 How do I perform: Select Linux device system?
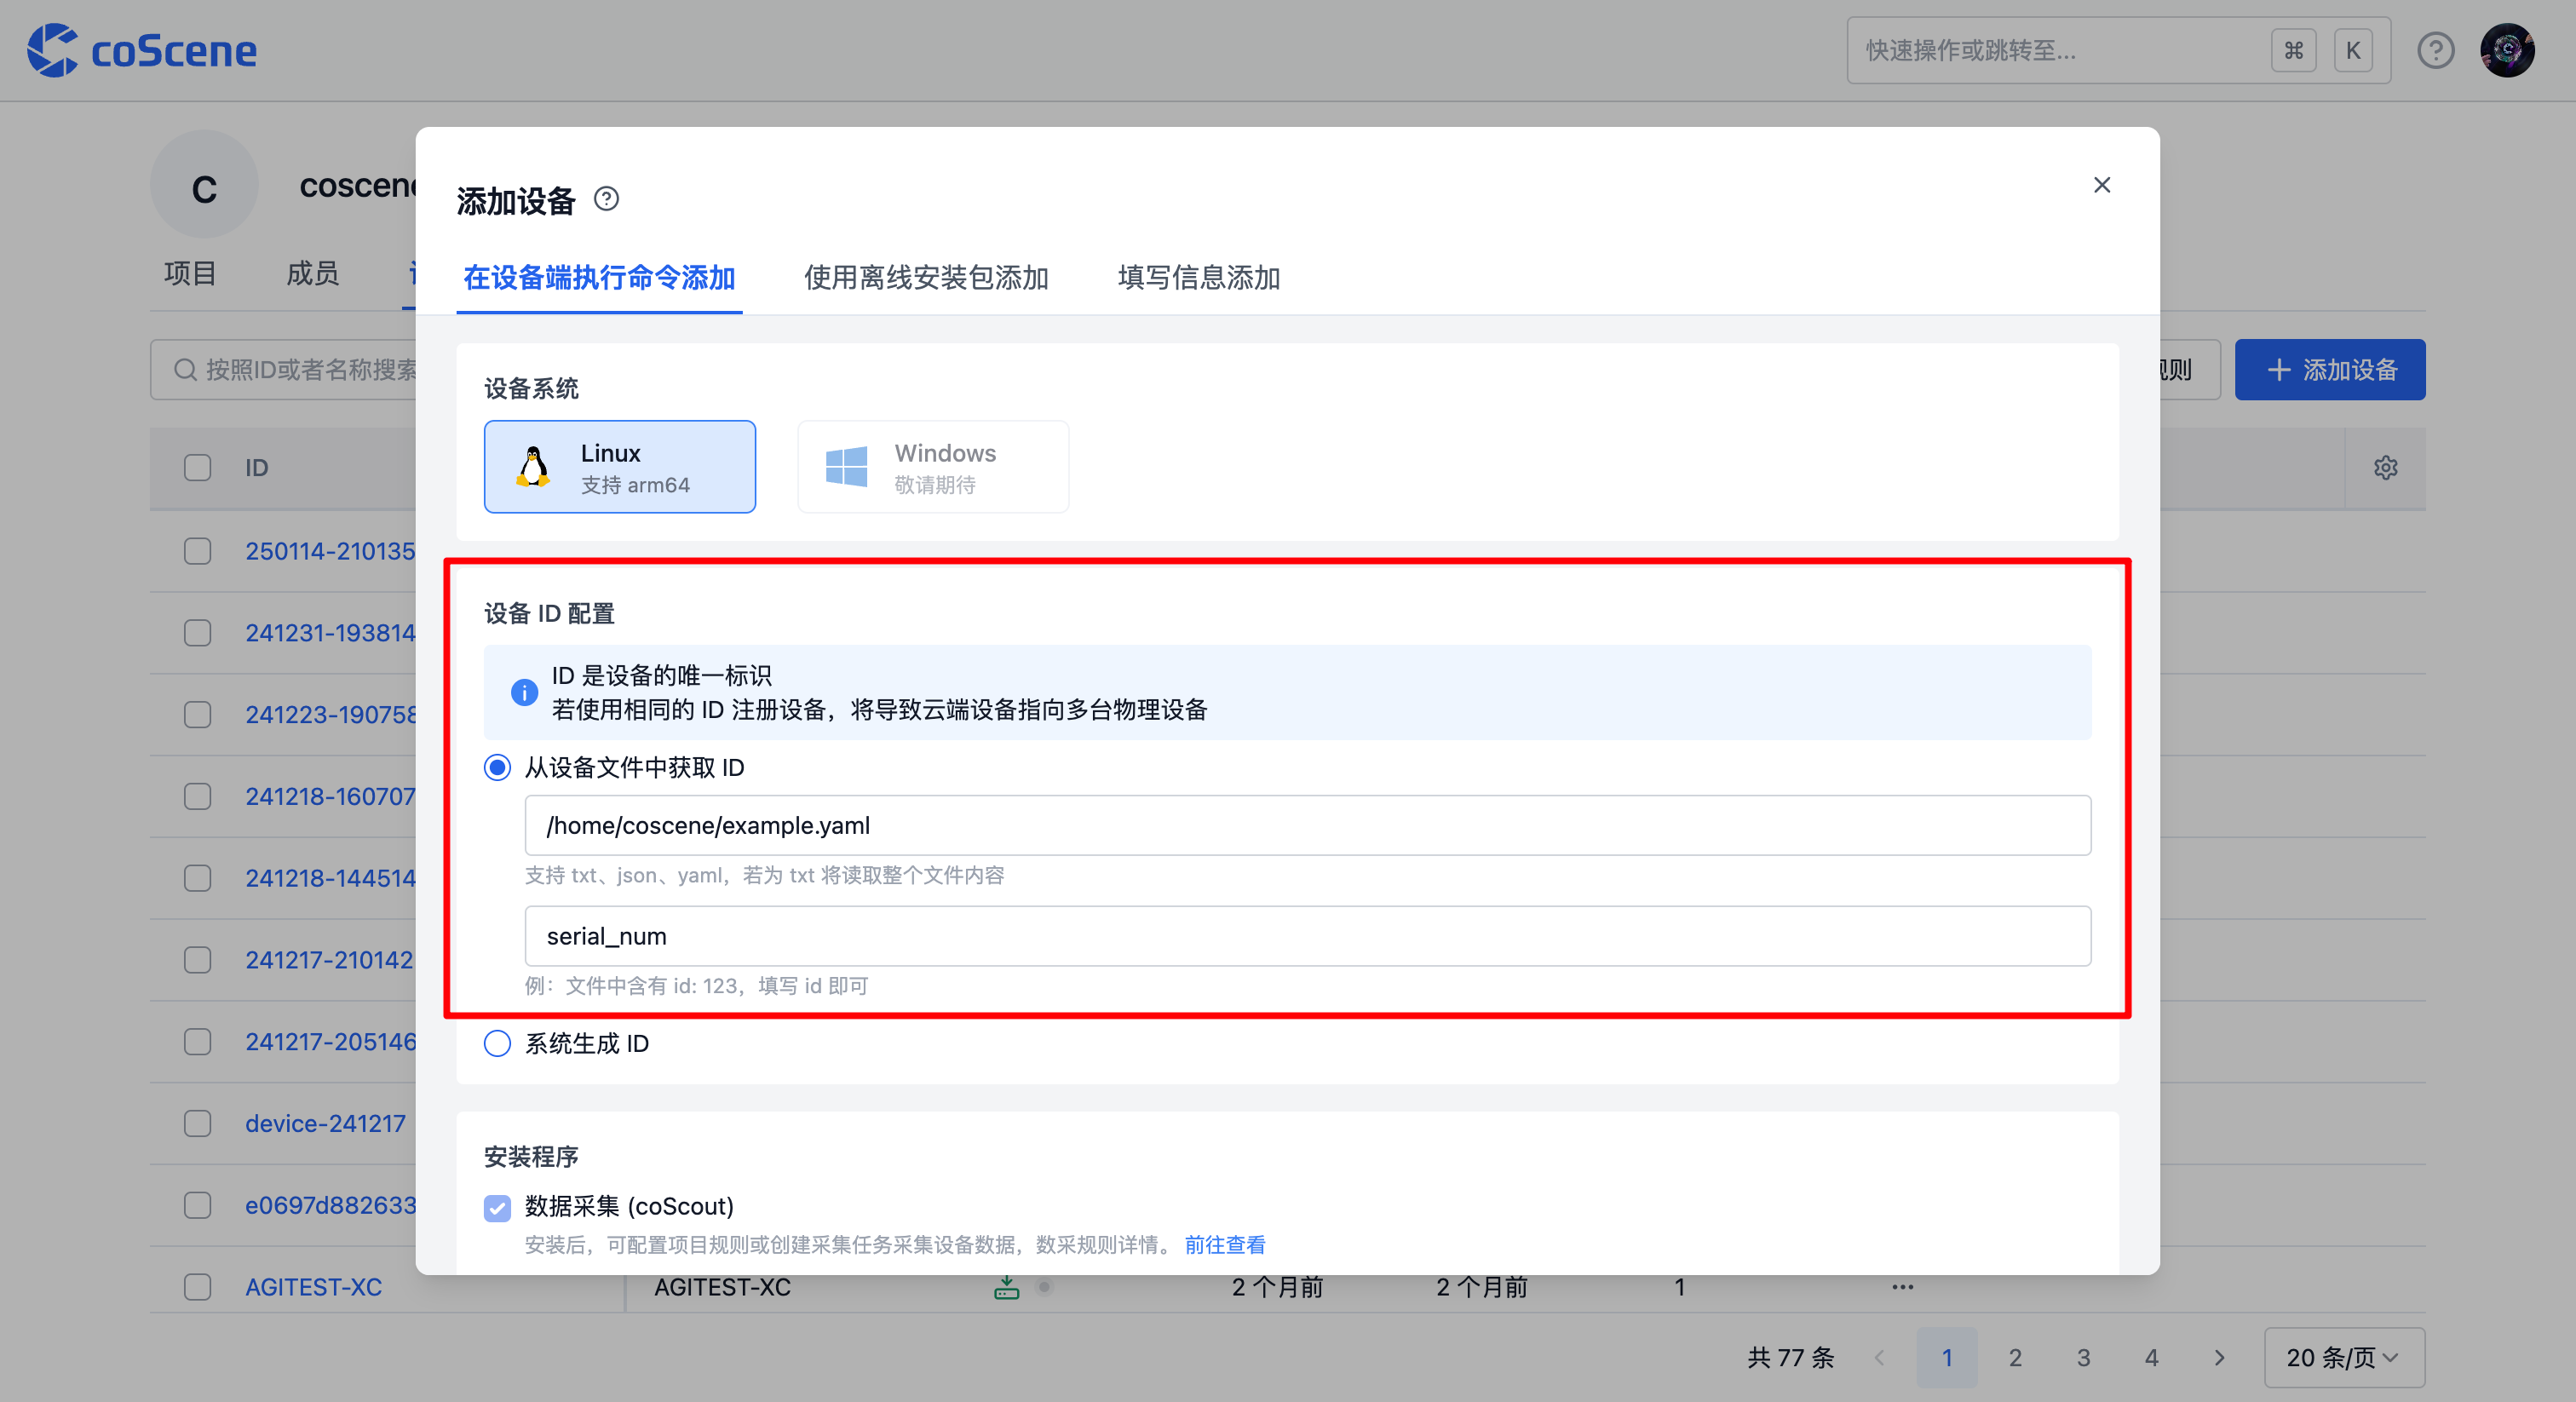pos(620,467)
